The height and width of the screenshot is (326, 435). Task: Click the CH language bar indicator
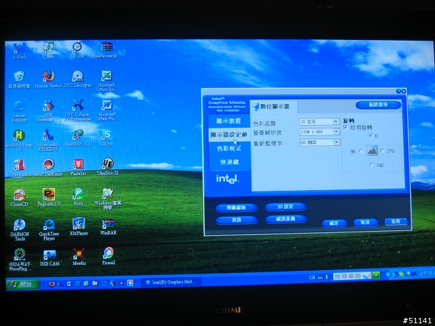312,277
